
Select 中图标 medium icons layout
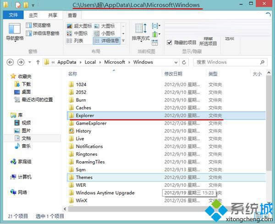(x=77, y=33)
